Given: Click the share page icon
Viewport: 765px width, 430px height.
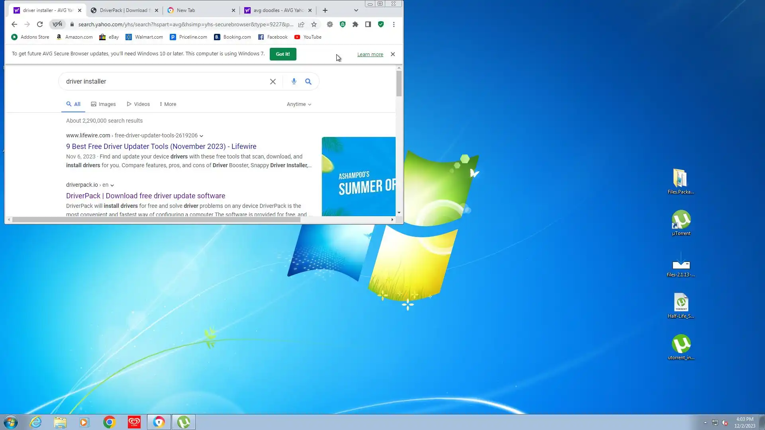Looking at the screenshot, I should click(x=301, y=24).
